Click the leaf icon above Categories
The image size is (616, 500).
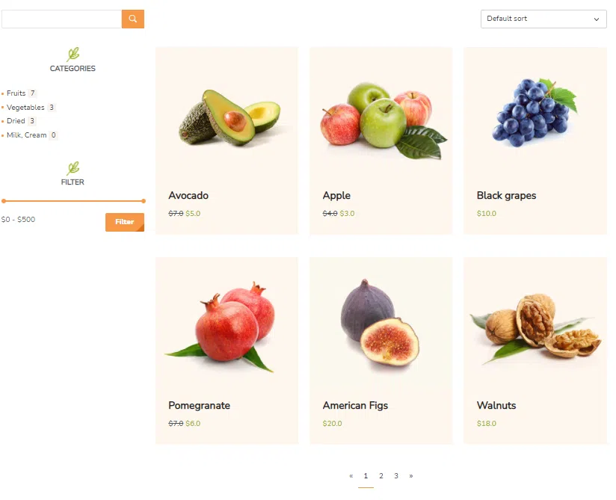[x=73, y=55]
